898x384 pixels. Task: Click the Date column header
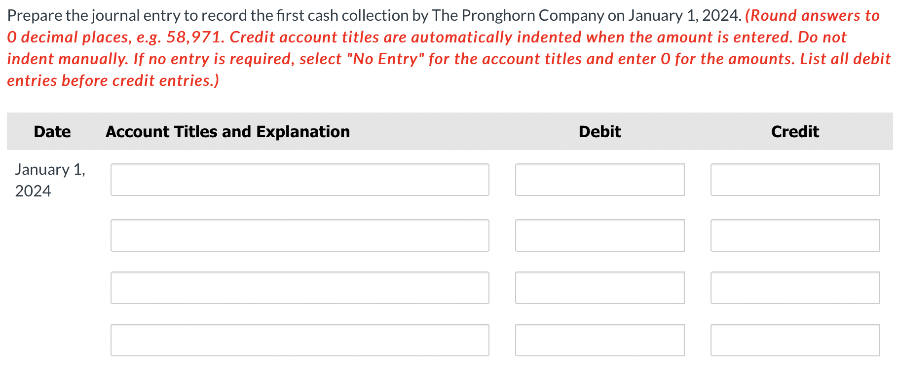point(52,131)
